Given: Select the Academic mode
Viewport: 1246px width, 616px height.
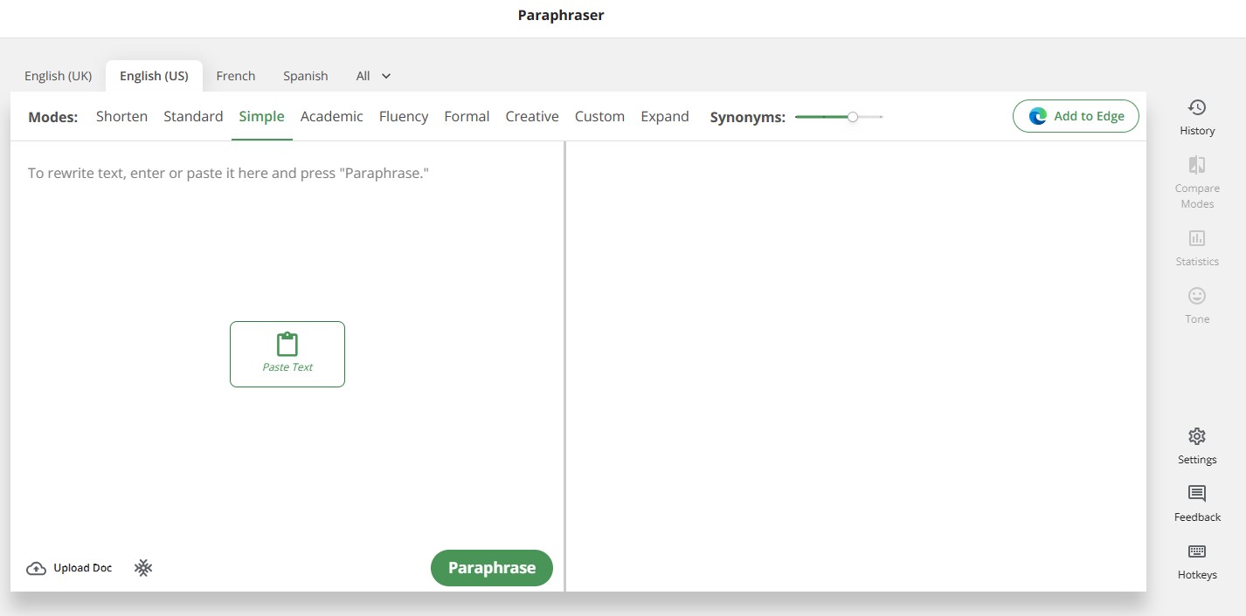Looking at the screenshot, I should [331, 116].
